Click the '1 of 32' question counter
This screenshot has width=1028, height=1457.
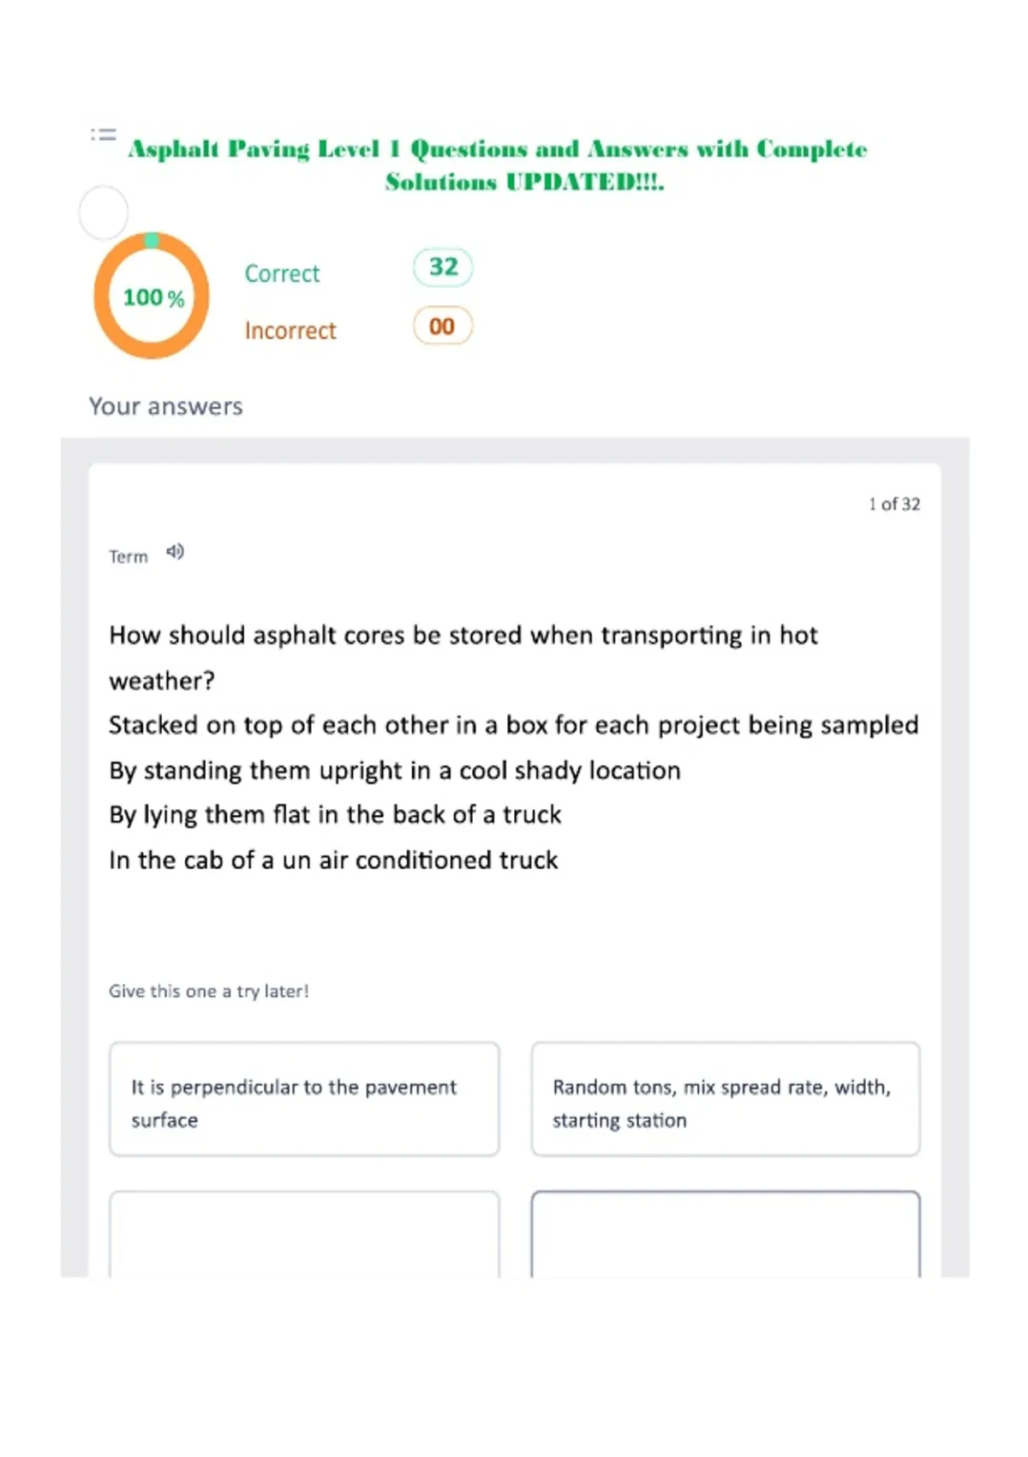point(894,504)
